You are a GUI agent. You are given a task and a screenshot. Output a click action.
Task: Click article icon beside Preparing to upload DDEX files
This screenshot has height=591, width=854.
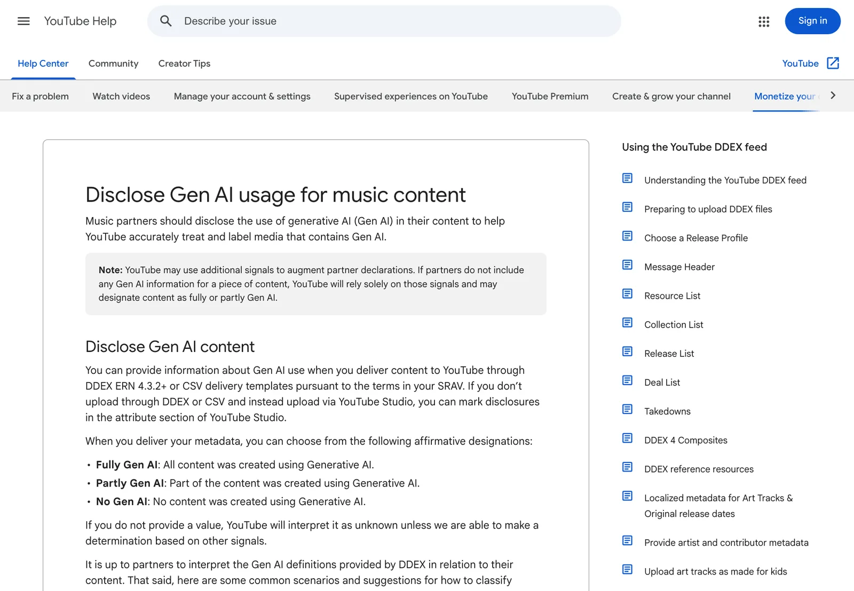coord(627,207)
